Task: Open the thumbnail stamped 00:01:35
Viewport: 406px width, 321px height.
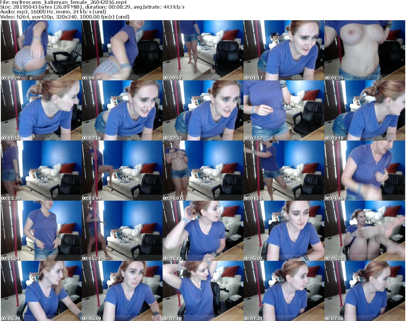Action: tap(365, 50)
